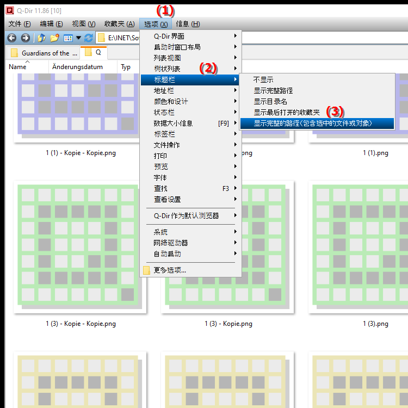
Task: Open 自动启动 submenu
Action: tap(191, 254)
